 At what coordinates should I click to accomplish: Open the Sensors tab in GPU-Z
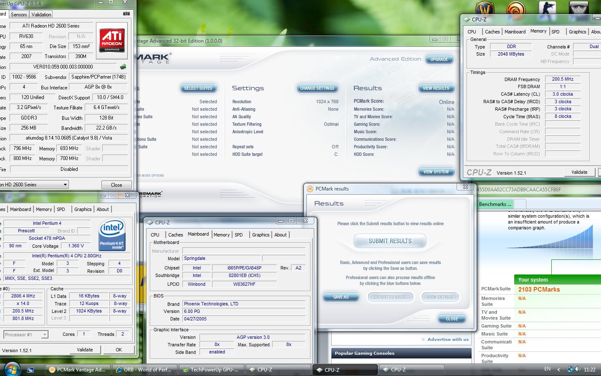click(19, 15)
